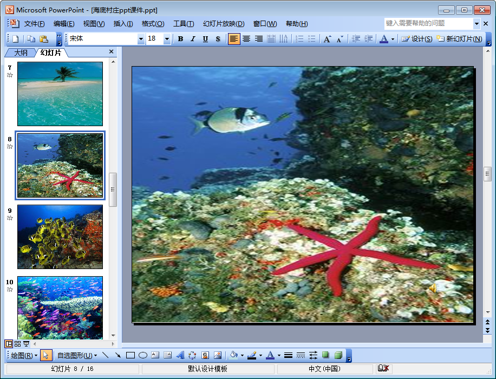Open the font size dropdown

[x=167, y=39]
